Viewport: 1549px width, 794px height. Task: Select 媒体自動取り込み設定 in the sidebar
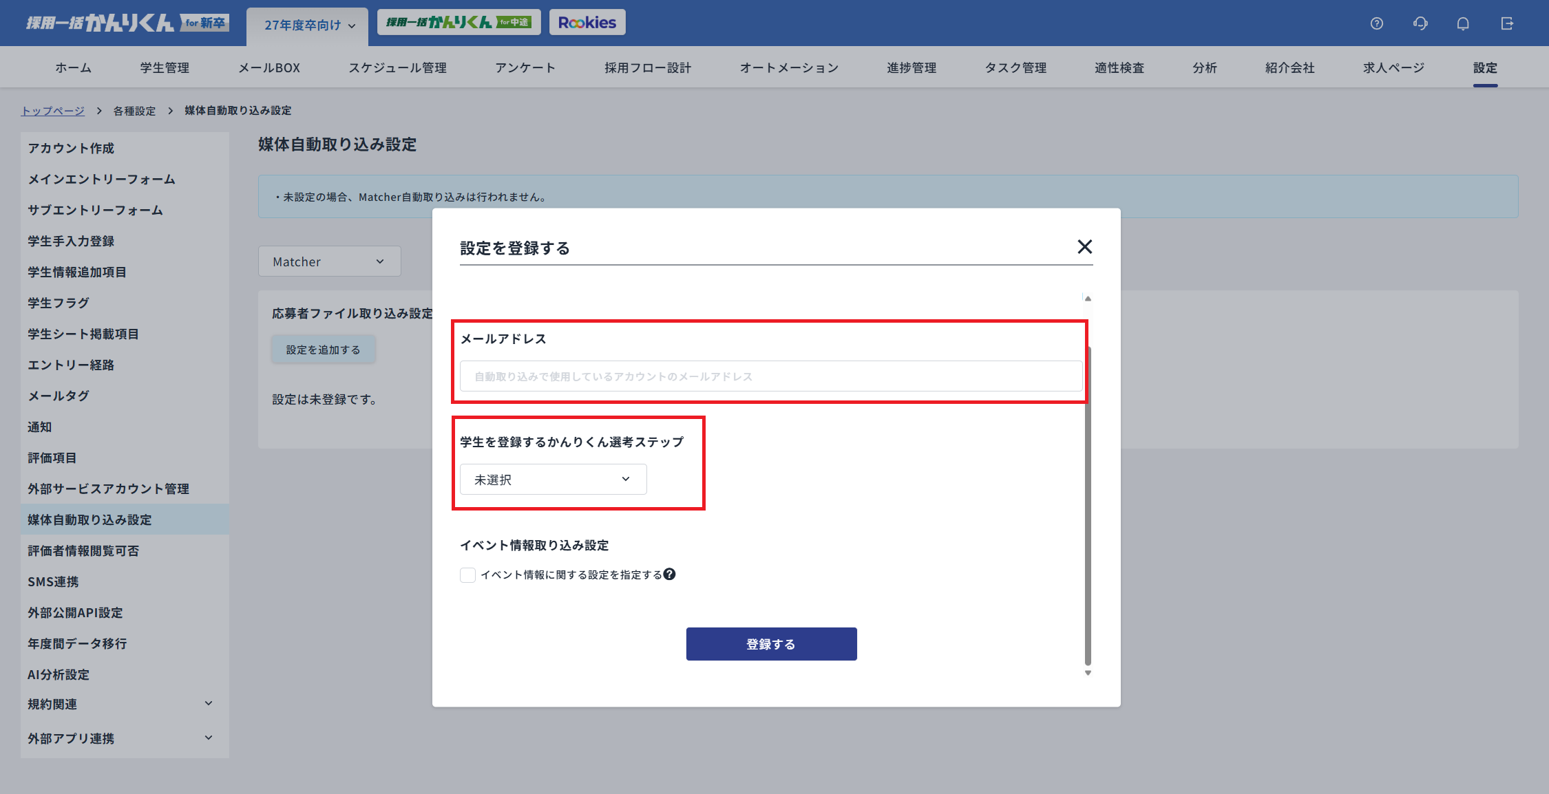[89, 519]
